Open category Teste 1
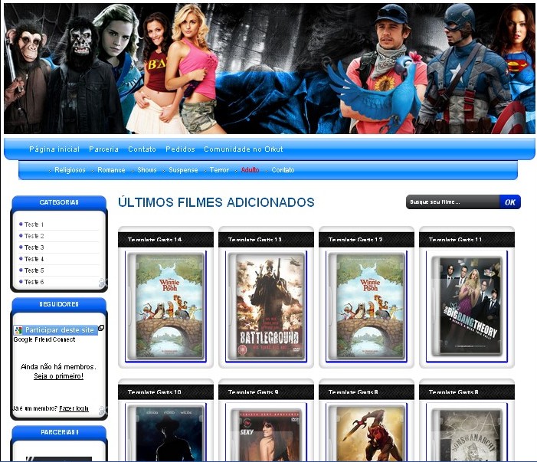Screen dimensions: 537x462 coord(34,224)
